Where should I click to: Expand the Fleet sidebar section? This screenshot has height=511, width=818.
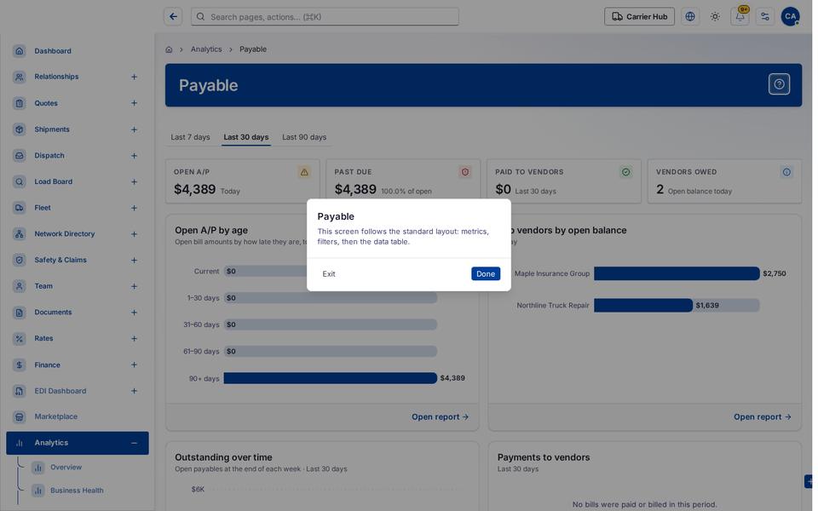134,208
